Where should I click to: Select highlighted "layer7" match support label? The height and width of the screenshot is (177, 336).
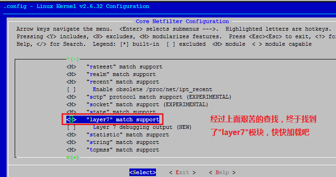pyautogui.click(x=123, y=119)
